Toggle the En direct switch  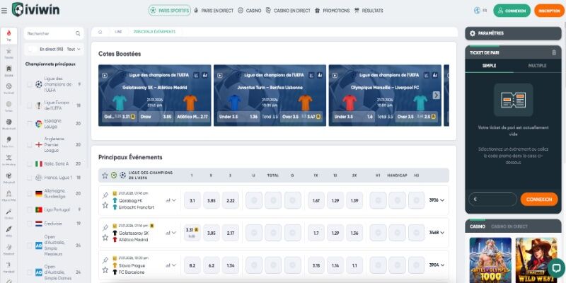(x=32, y=49)
